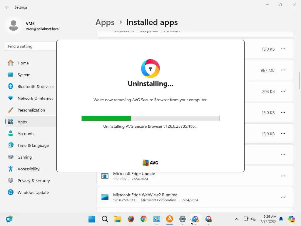The image size is (301, 226).
Task: Click the AVG brand logo in dialog
Action: (x=150, y=163)
